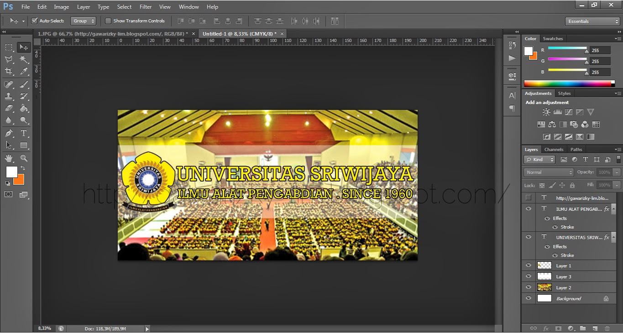Open the Group dropdown in the options bar

(x=84, y=21)
